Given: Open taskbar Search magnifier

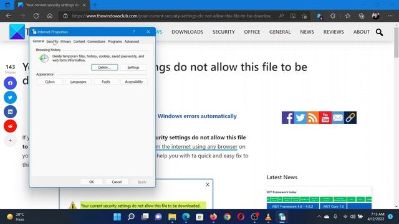Looking at the screenshot, I should (131, 217).
